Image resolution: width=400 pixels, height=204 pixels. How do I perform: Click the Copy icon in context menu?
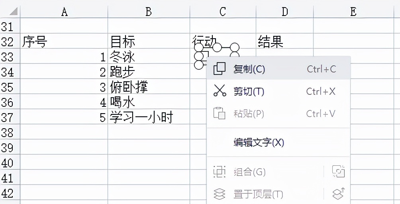coord(220,69)
